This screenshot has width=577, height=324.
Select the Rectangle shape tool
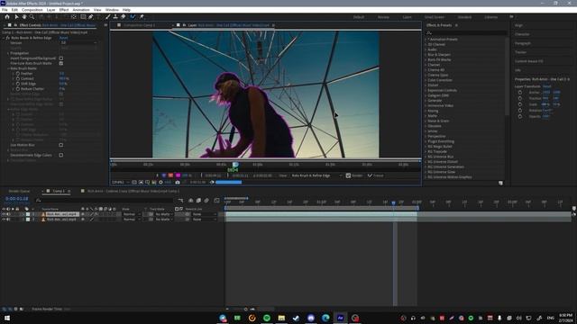click(83, 17)
